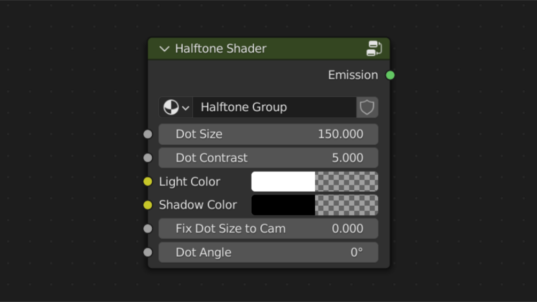
Task: Click the Fix Dot Size to Cam socket
Action: point(148,229)
